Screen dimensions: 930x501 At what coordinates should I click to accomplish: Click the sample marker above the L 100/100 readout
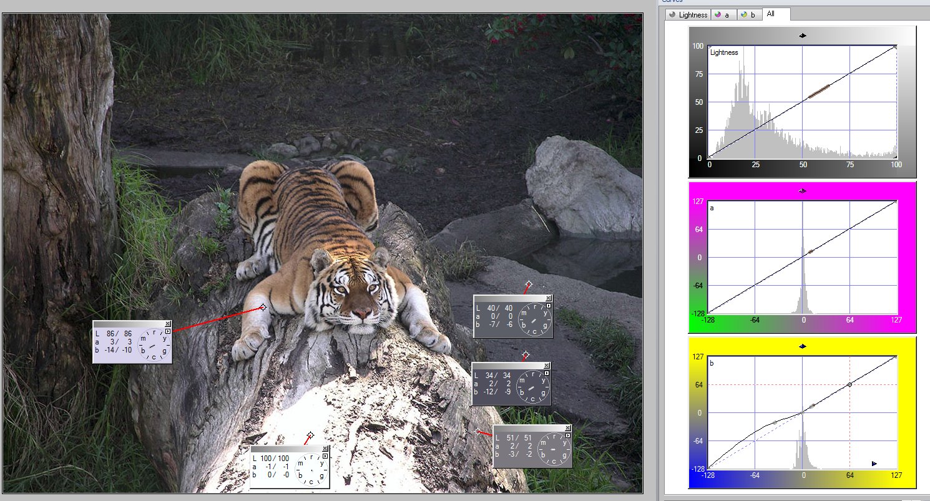point(310,435)
